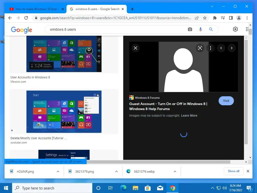
Task: Open the notification center icon
Action: [x=249, y=188]
